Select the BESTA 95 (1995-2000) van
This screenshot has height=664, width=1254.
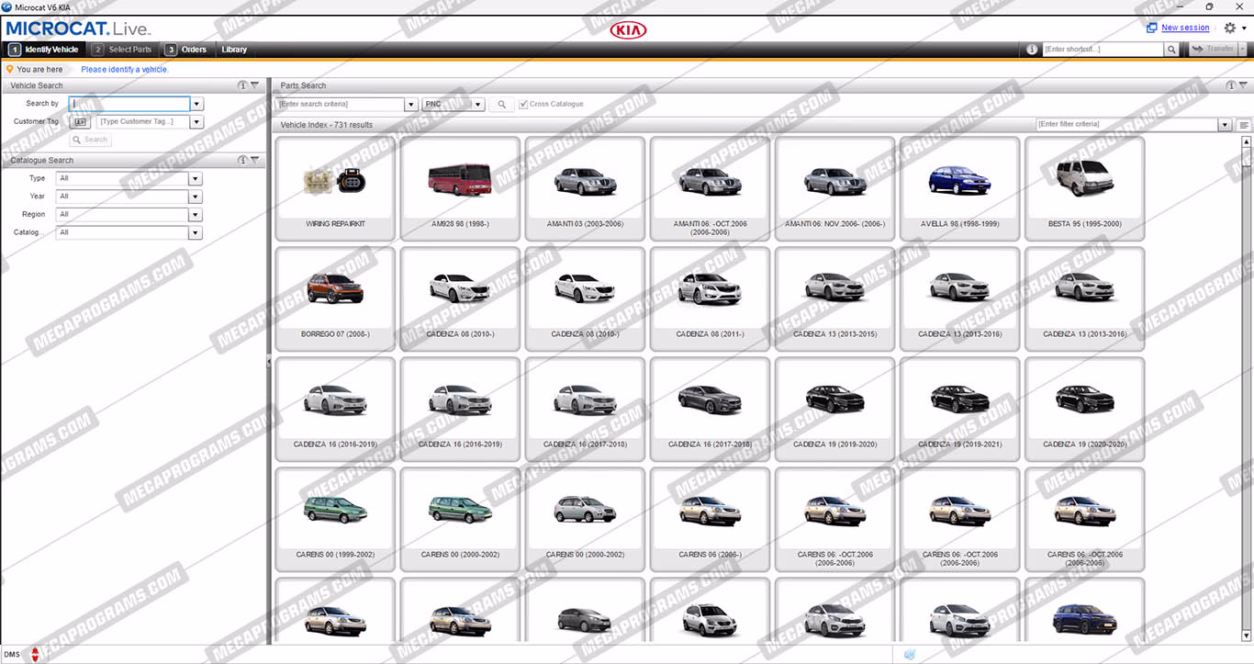(x=1084, y=188)
